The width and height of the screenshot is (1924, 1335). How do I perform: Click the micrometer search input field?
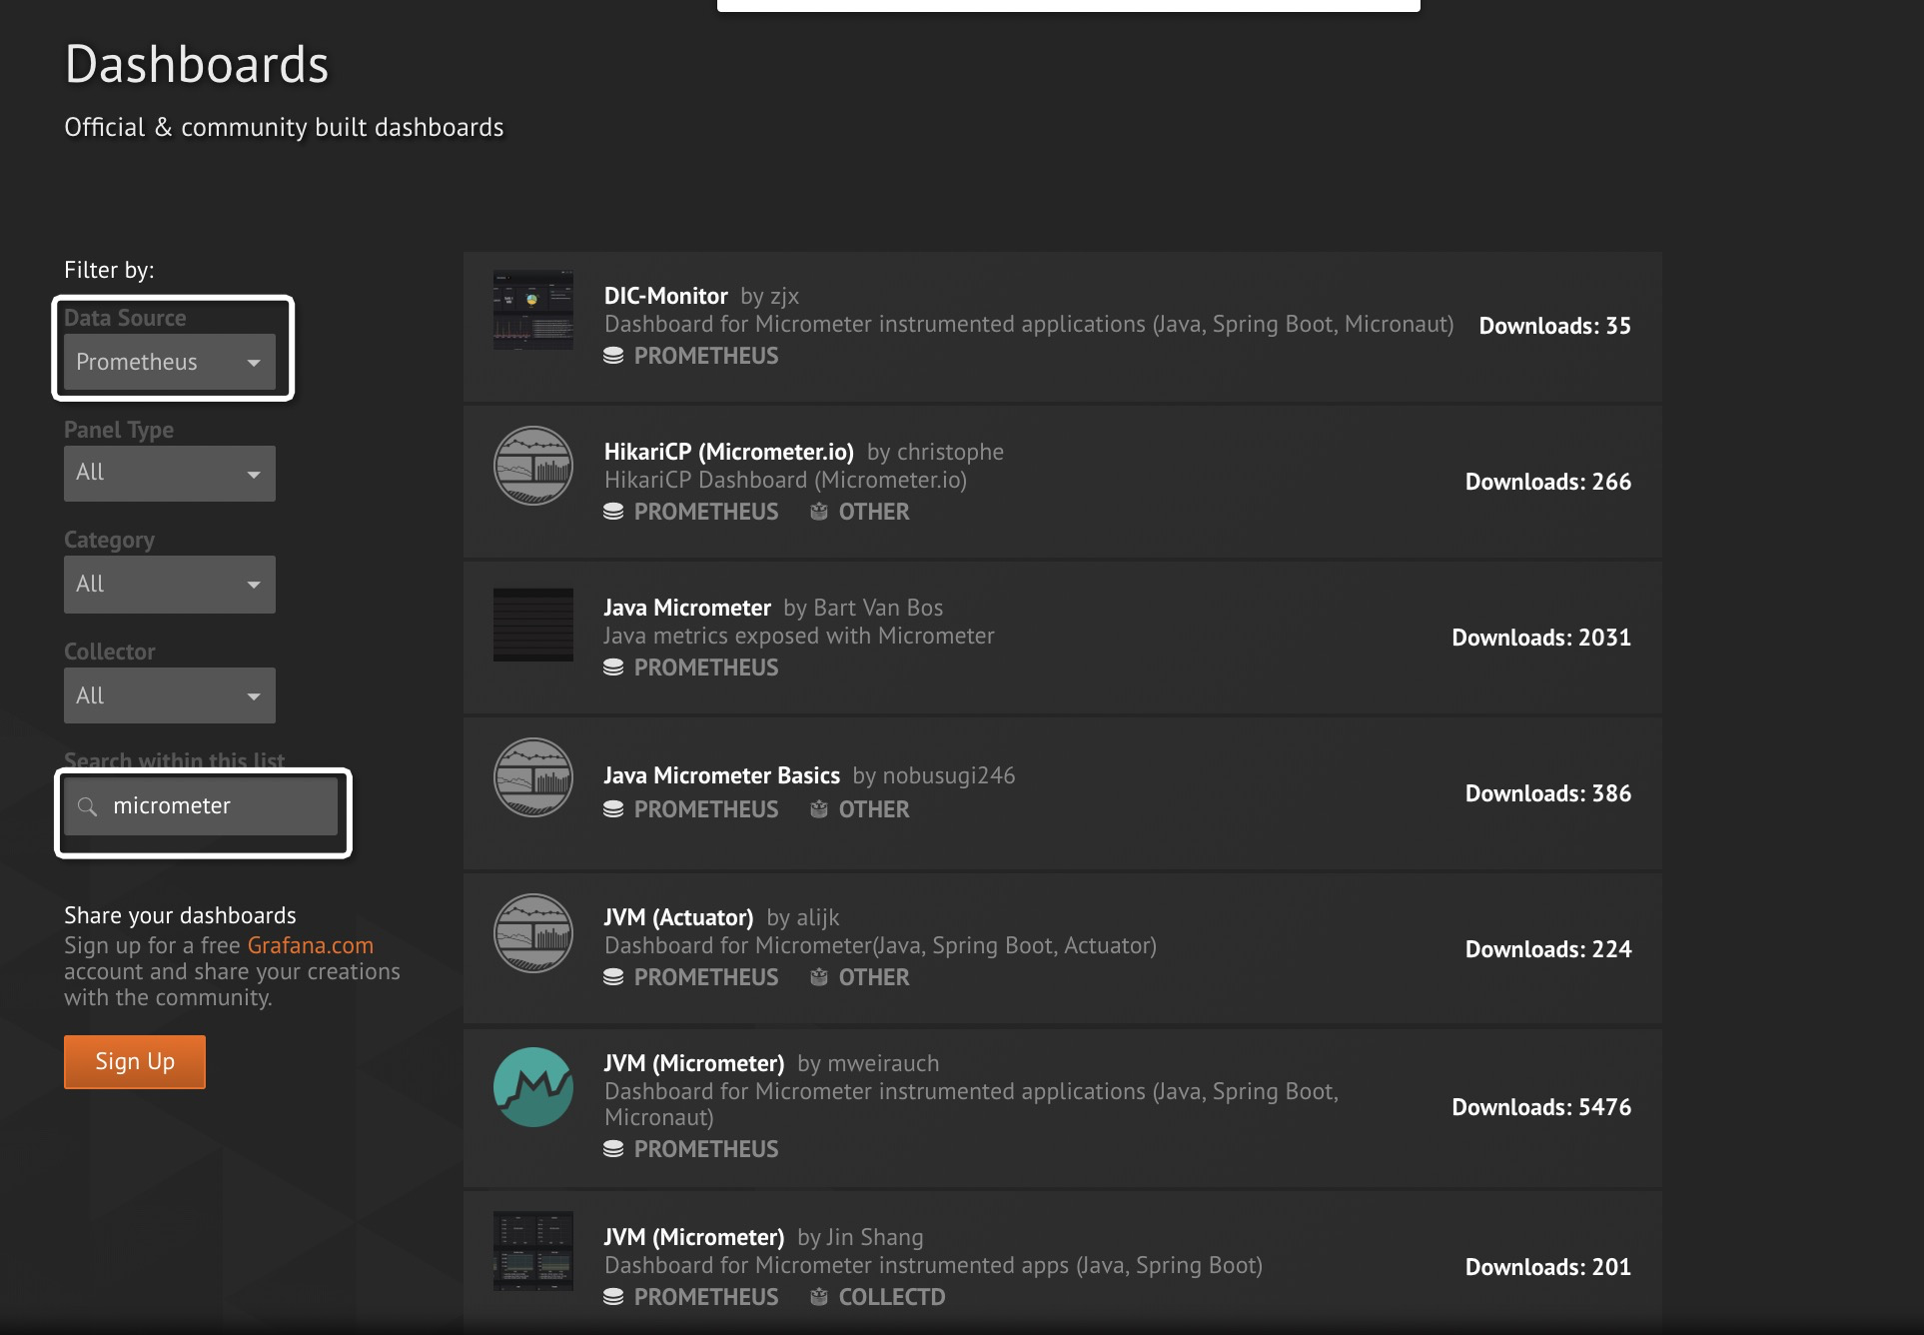[220, 806]
